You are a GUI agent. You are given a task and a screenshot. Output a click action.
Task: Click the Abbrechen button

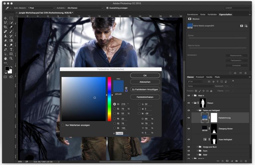[145, 82]
